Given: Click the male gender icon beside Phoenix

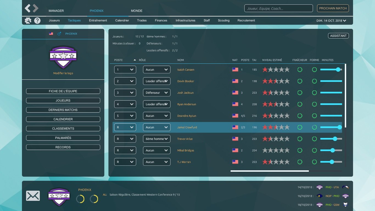Looking at the screenshot, I should 59,34.
